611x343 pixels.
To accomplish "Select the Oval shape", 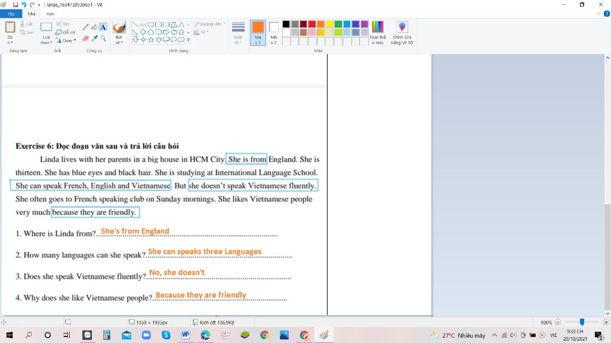I will (x=150, y=24).
